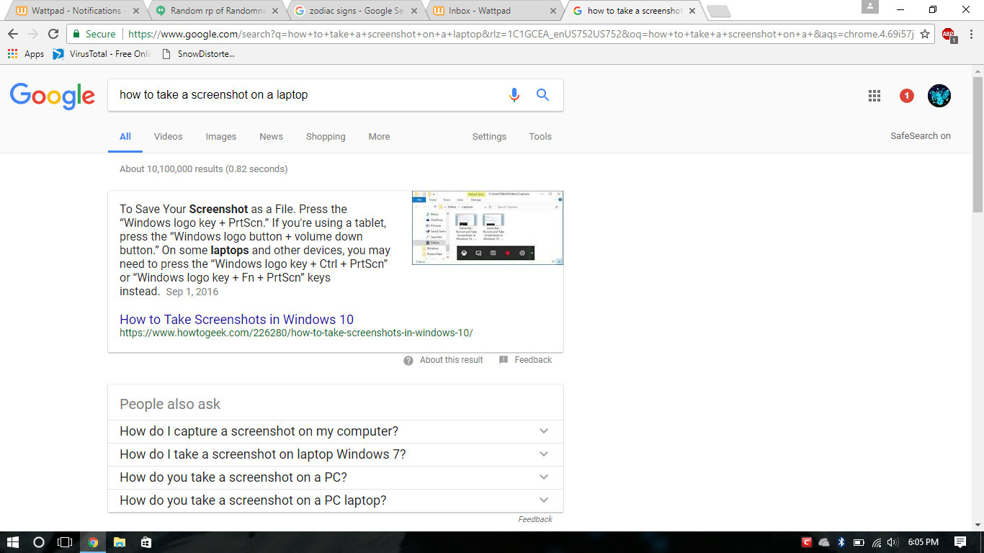984x553 pixels.
Task: Open the Google apps grid
Action: click(x=875, y=96)
